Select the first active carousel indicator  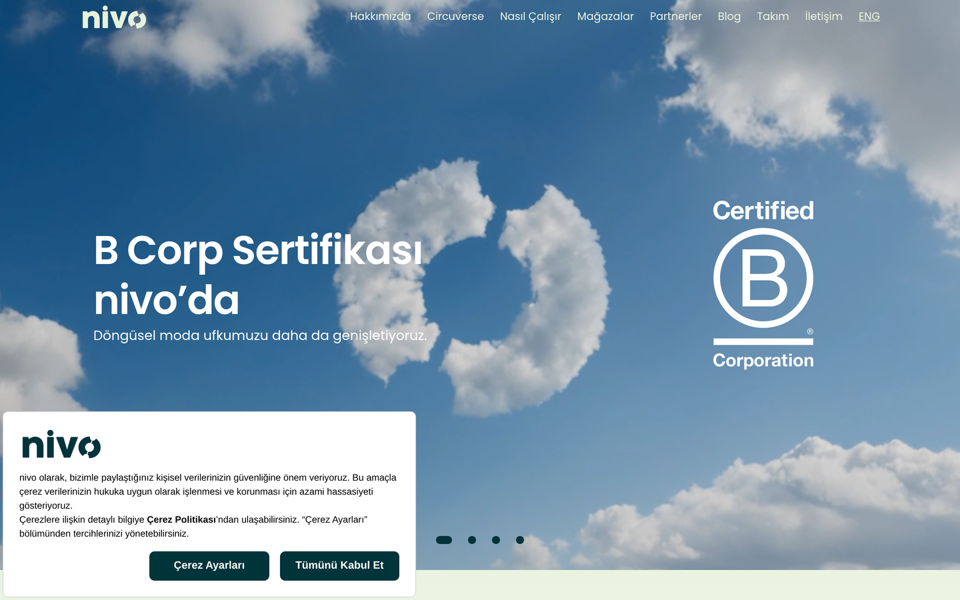click(x=444, y=540)
